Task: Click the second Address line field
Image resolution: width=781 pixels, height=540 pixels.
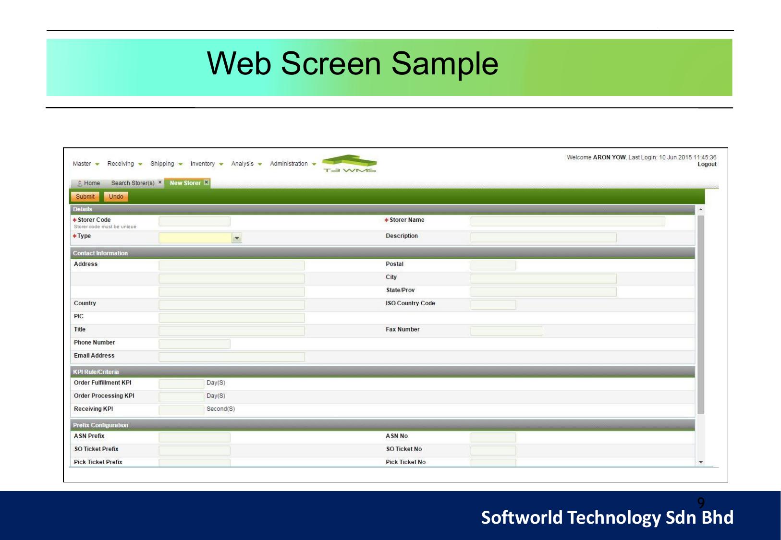Action: tap(232, 278)
